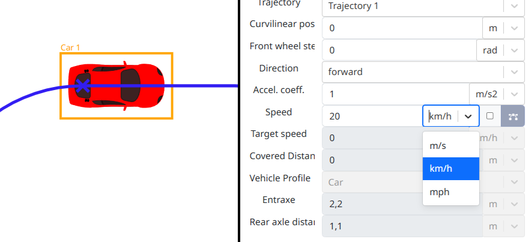
Task: Click the blue X marker on the car
Action: [83, 86]
